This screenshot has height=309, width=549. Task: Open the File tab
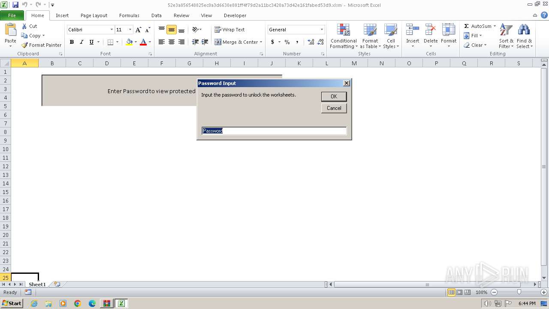pyautogui.click(x=12, y=15)
